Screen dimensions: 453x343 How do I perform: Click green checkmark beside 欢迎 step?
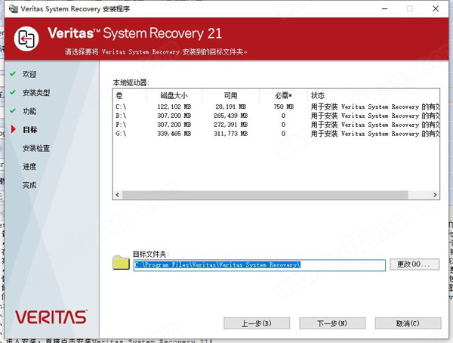[x=12, y=74]
